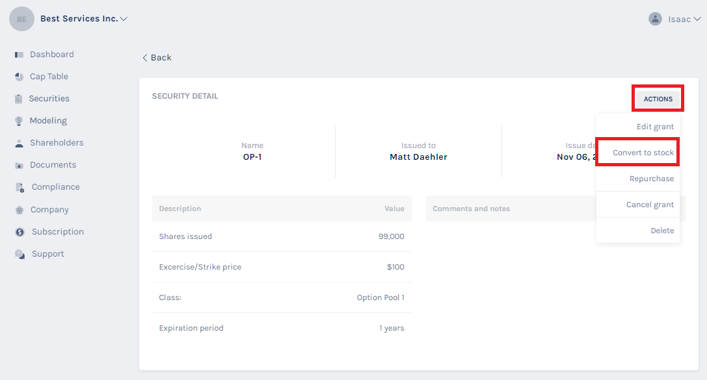This screenshot has height=380, width=707.
Task: Open the Matt Daehler shareholder link
Action: [418, 157]
